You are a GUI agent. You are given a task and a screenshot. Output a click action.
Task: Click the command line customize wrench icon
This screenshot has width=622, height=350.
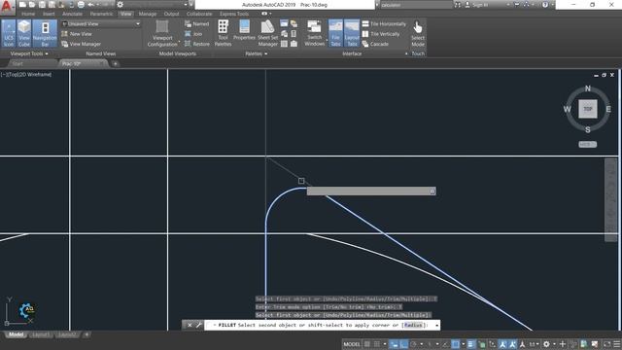[199, 325]
